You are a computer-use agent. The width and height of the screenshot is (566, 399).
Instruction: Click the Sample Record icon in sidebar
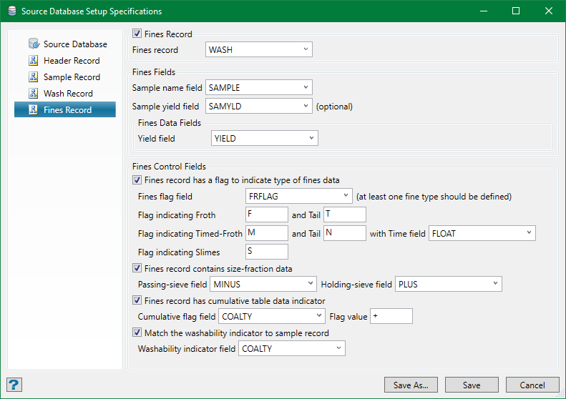[33, 77]
